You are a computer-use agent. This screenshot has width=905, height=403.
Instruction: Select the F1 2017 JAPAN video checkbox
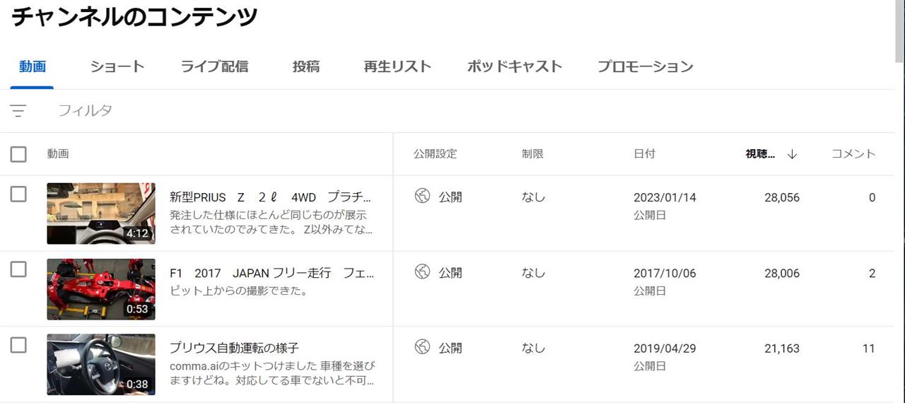(x=18, y=269)
